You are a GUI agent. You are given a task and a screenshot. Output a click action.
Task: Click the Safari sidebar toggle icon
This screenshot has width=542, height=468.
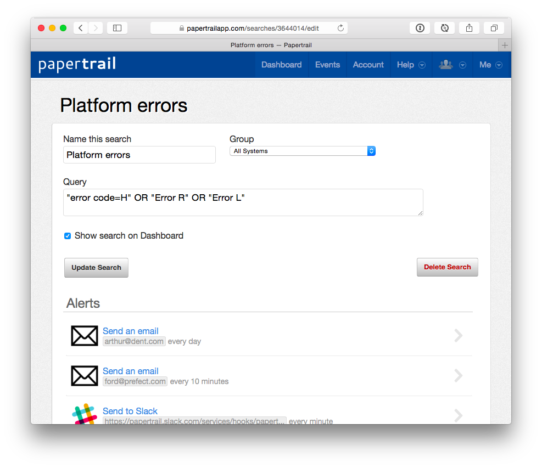pyautogui.click(x=117, y=28)
